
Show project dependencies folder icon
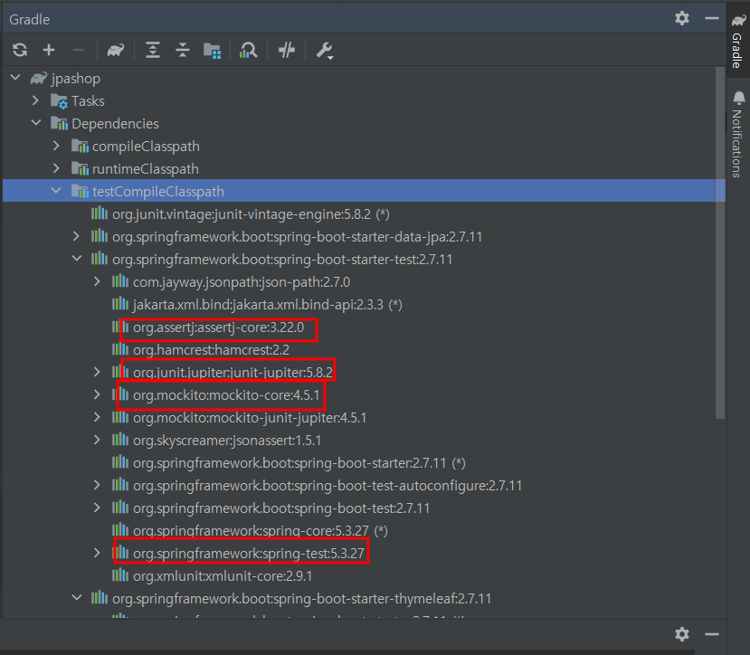(212, 50)
